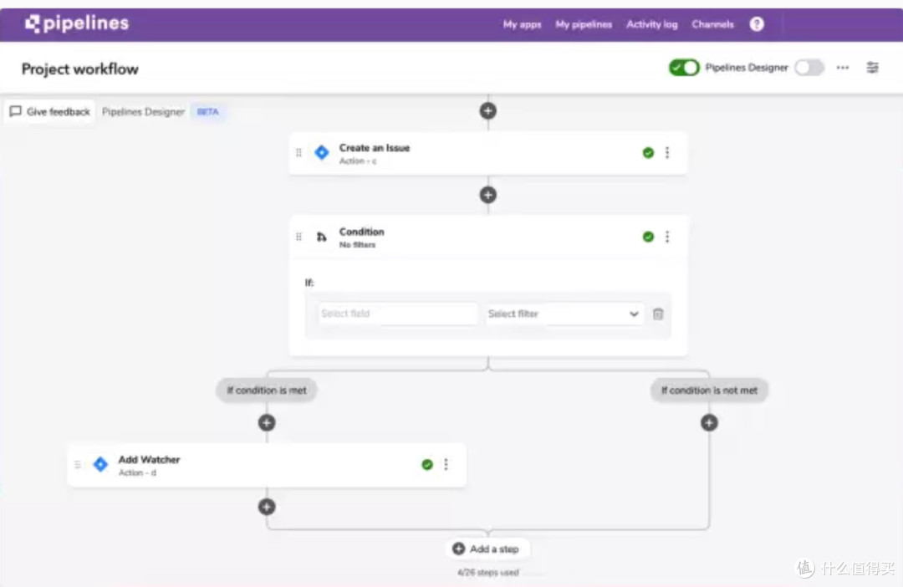Grab the drag handle on Add Watcher
The width and height of the screenshot is (903, 587).
coord(77,464)
